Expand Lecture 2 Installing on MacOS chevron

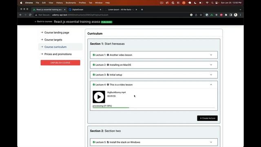tap(211, 65)
